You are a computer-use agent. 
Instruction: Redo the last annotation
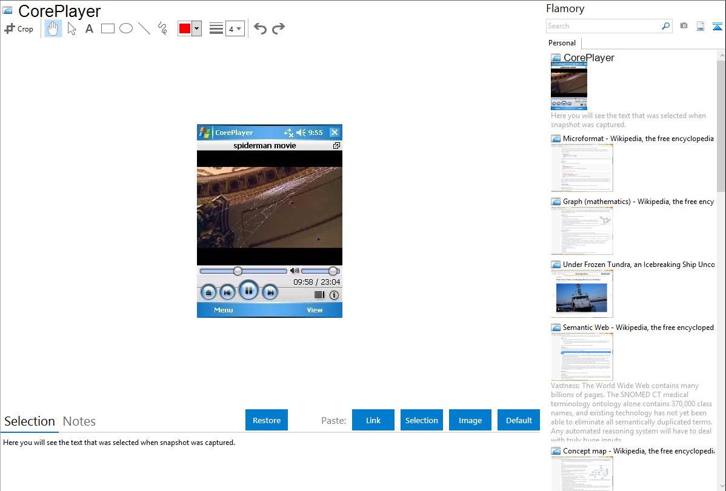click(x=278, y=28)
